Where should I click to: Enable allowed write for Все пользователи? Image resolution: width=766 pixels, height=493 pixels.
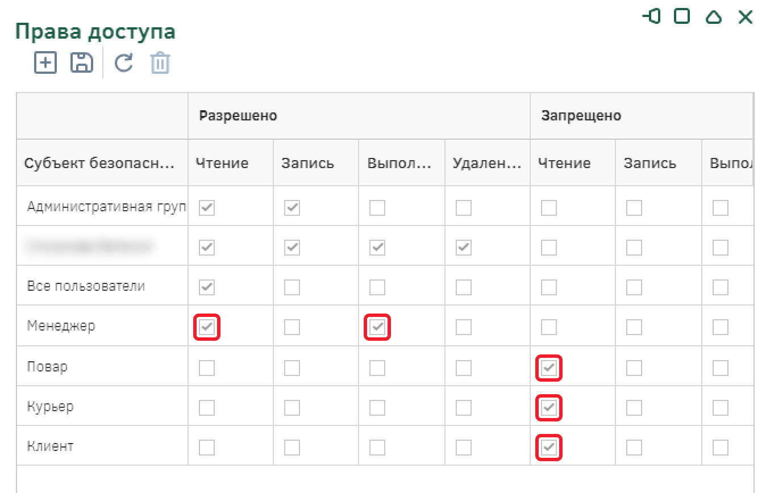(292, 287)
